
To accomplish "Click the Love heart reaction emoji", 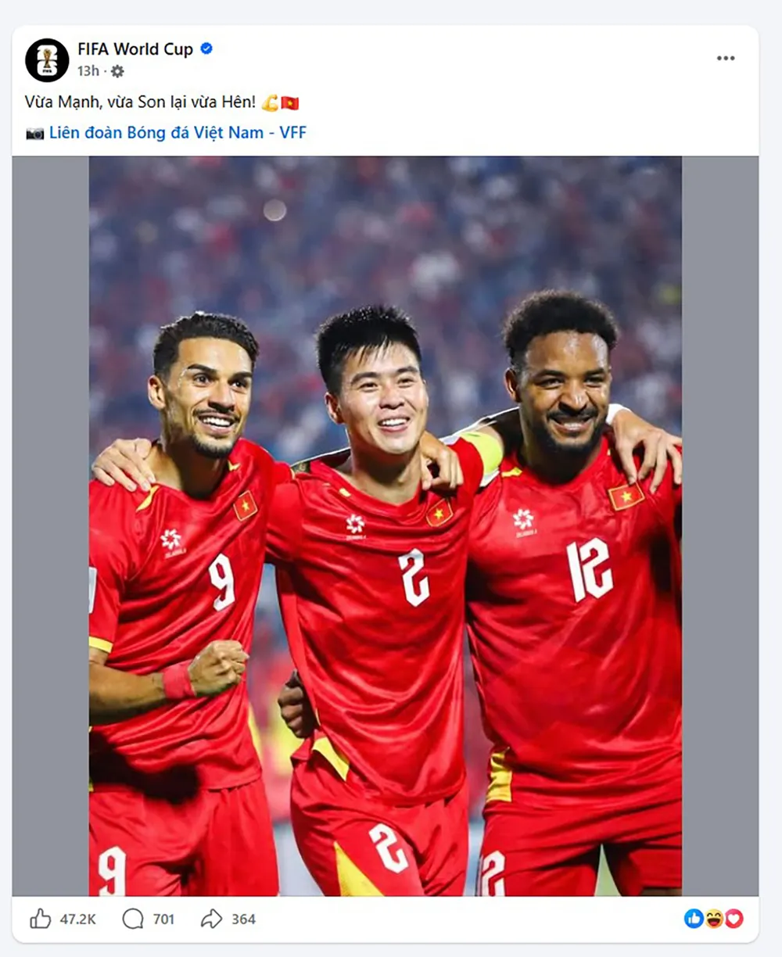I will point(734,919).
